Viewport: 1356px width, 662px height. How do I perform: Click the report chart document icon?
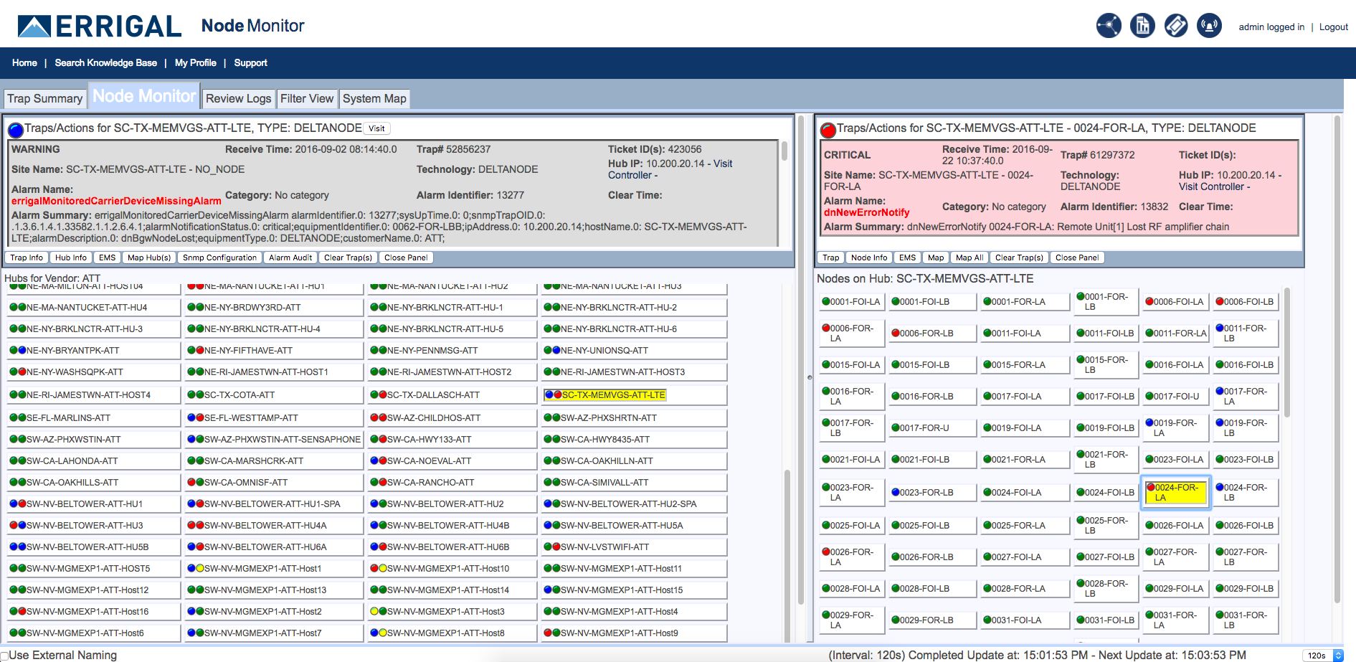pyautogui.click(x=1142, y=26)
